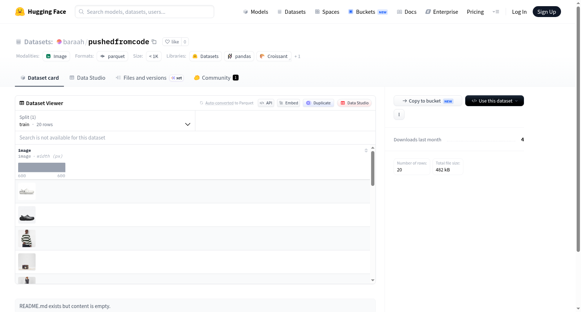581x312 pixels.
Task: Open Docs in top navigation
Action: tap(406, 12)
